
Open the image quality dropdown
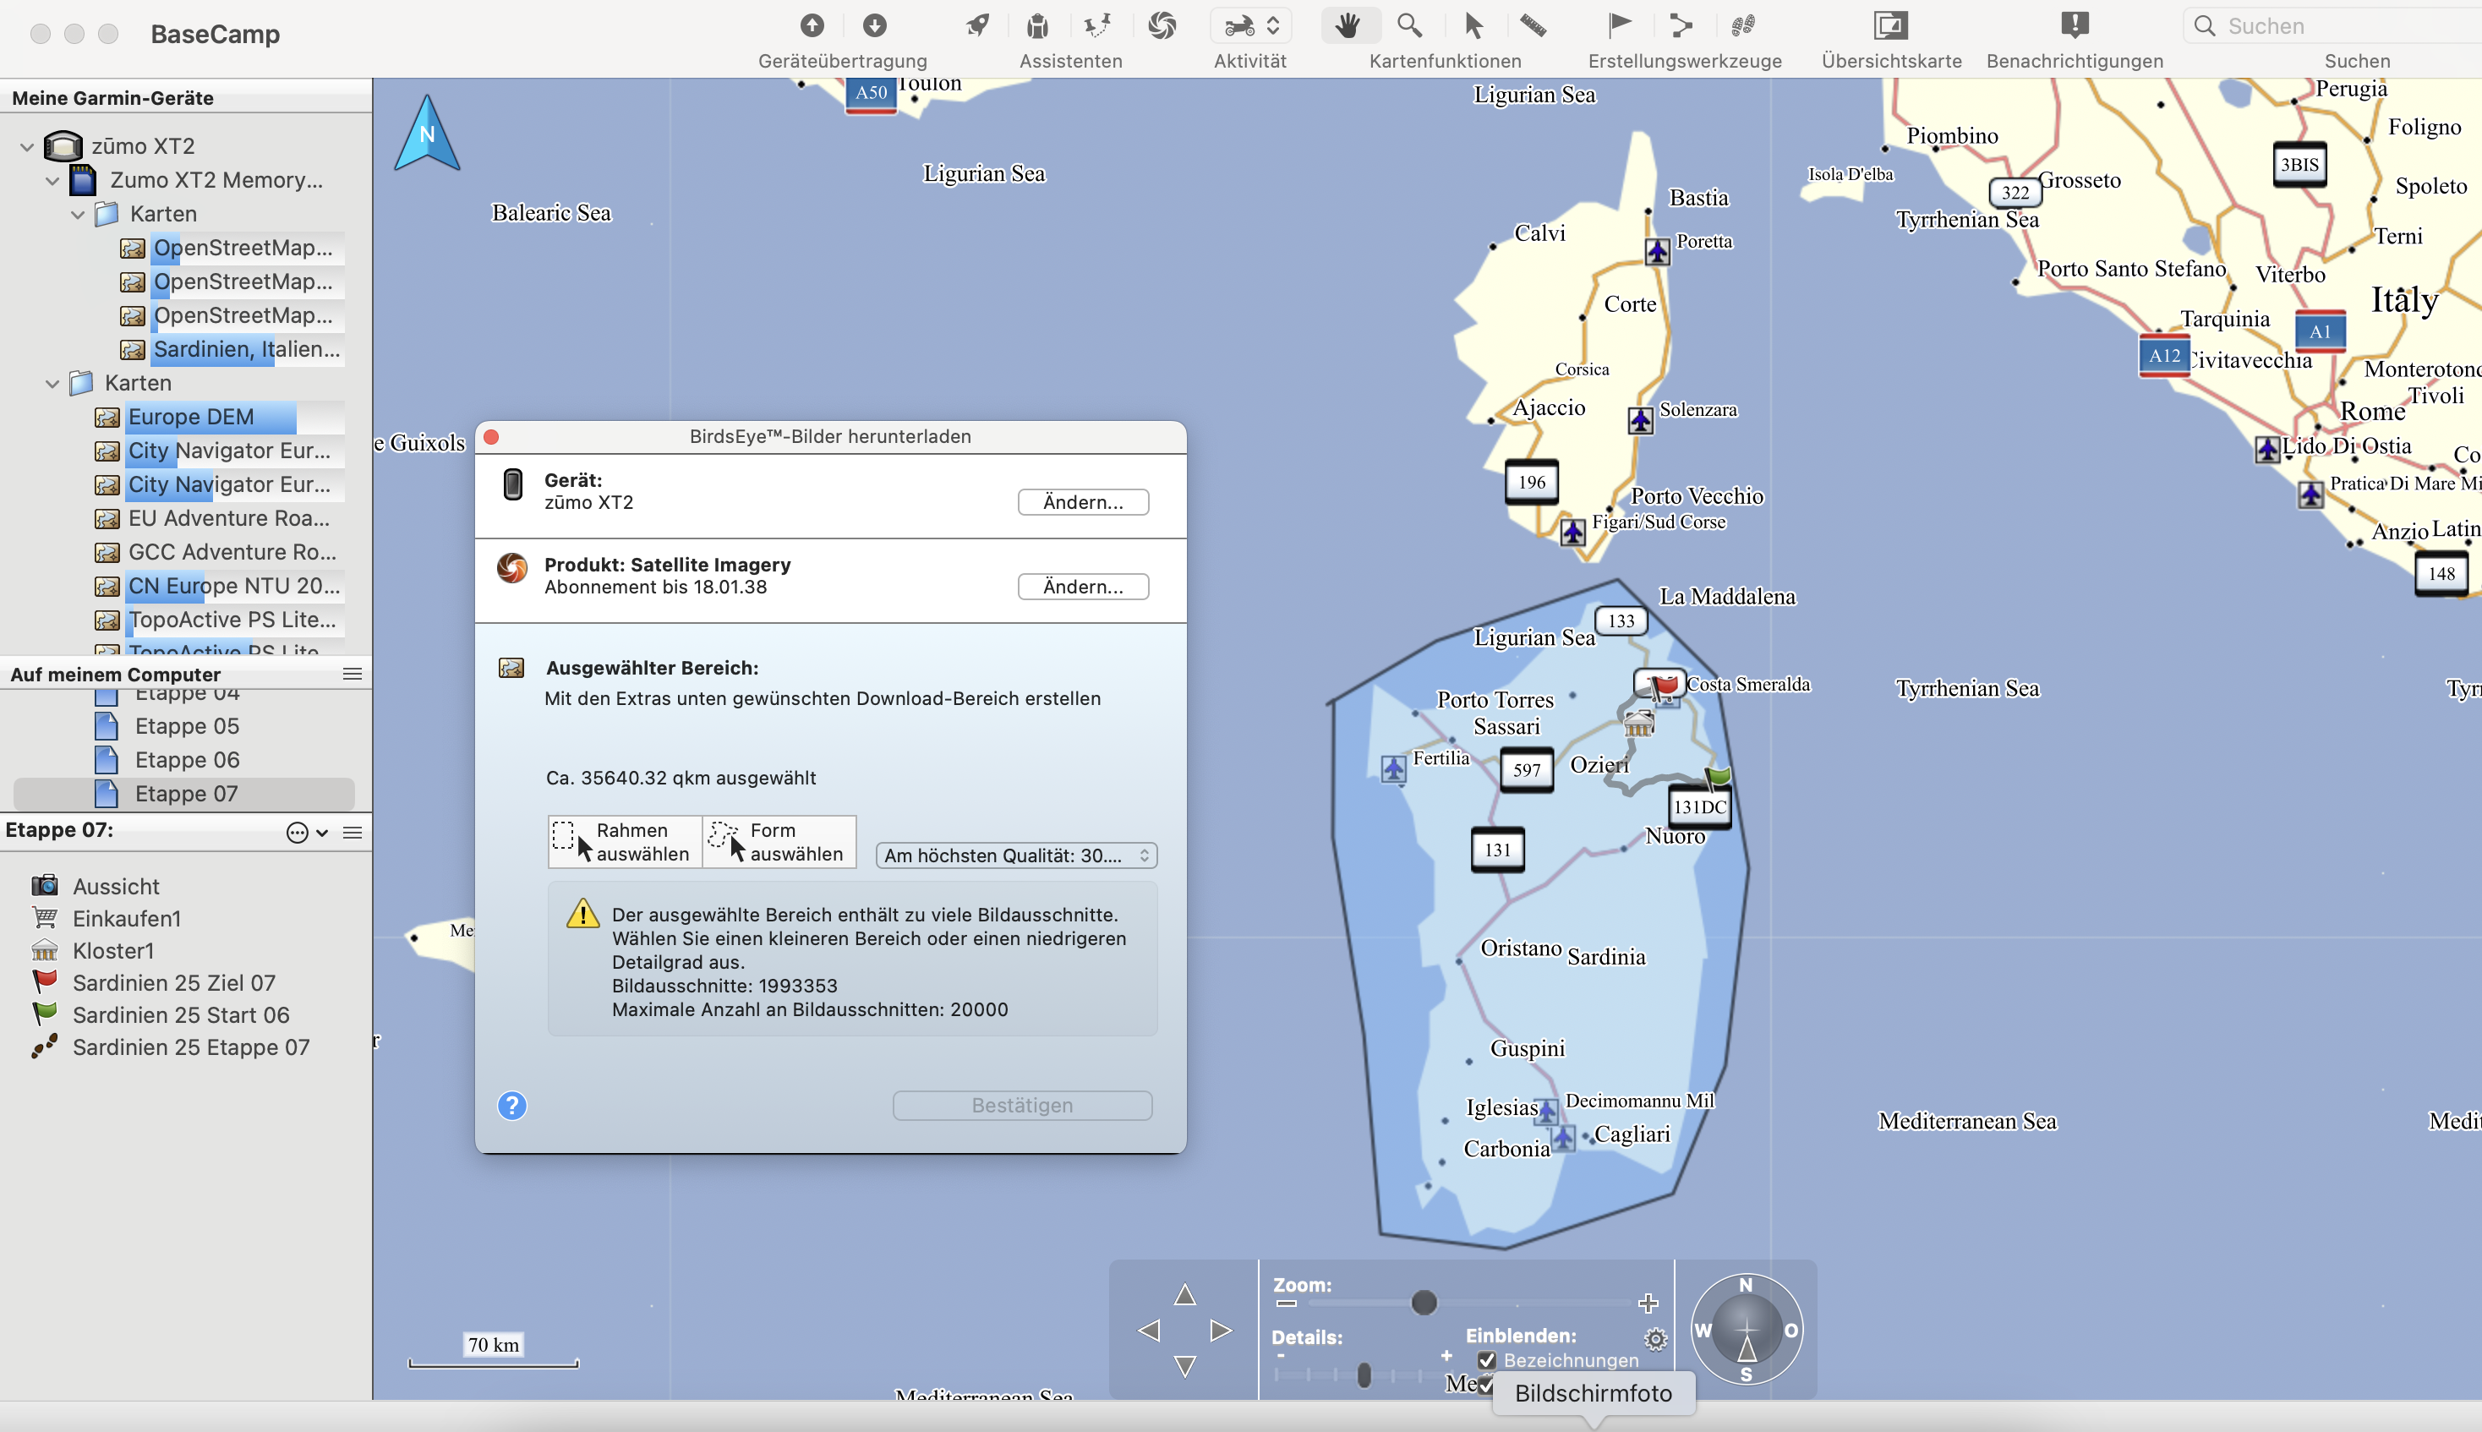(1016, 855)
